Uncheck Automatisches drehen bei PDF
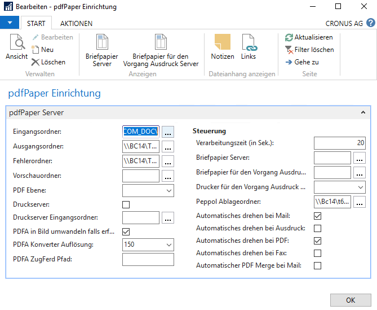377x310 pixels. tap(318, 241)
